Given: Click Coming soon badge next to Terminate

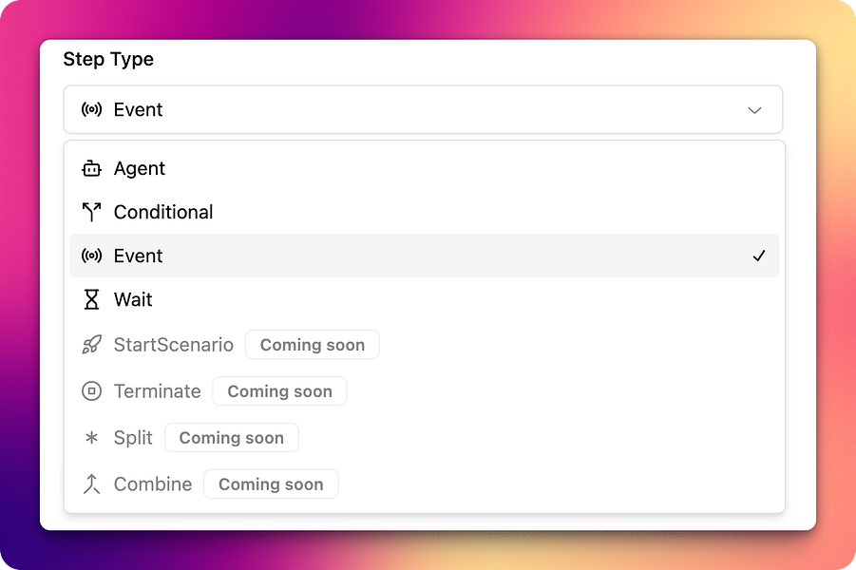Looking at the screenshot, I should point(279,390).
